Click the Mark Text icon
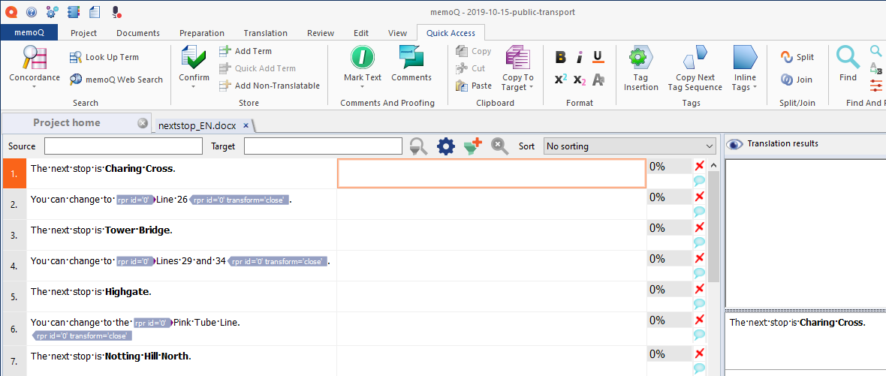 [363, 59]
